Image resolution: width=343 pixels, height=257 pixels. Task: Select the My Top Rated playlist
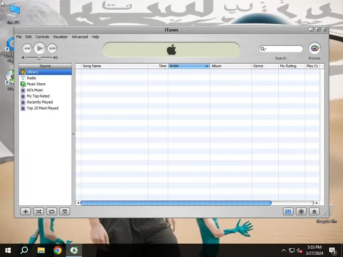(45, 96)
